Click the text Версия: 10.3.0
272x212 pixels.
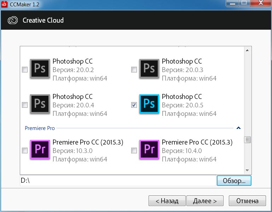click(x=73, y=151)
